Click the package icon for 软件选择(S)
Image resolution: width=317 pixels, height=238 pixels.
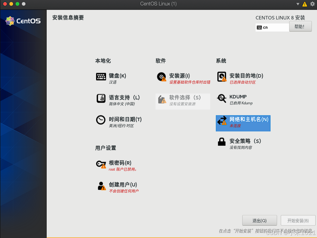(x=162, y=99)
